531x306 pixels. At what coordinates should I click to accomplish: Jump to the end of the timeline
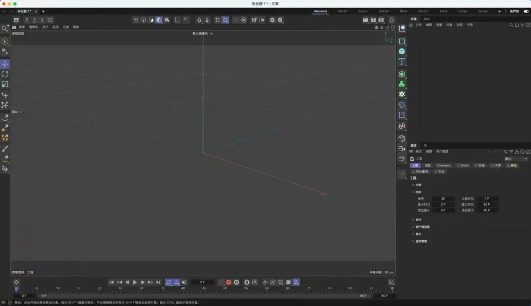click(158, 282)
